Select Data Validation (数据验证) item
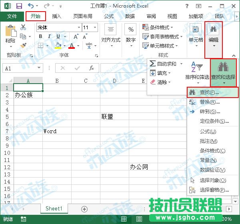Screen dimensions: 240x224 (x=213, y=170)
